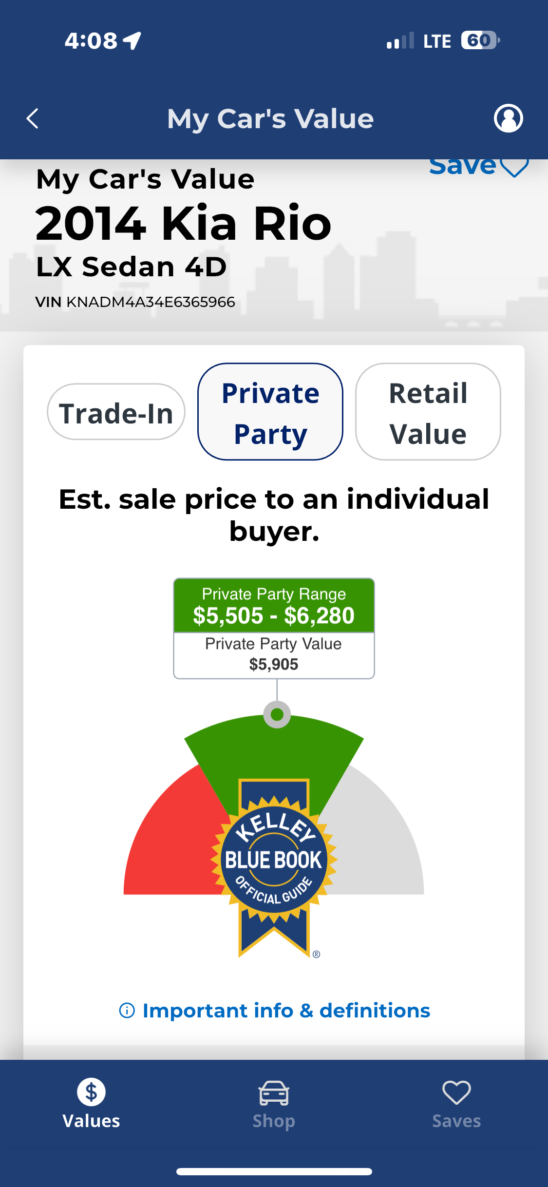Tap the back chevron arrow
Viewport: 548px width, 1187px height.
32,118
